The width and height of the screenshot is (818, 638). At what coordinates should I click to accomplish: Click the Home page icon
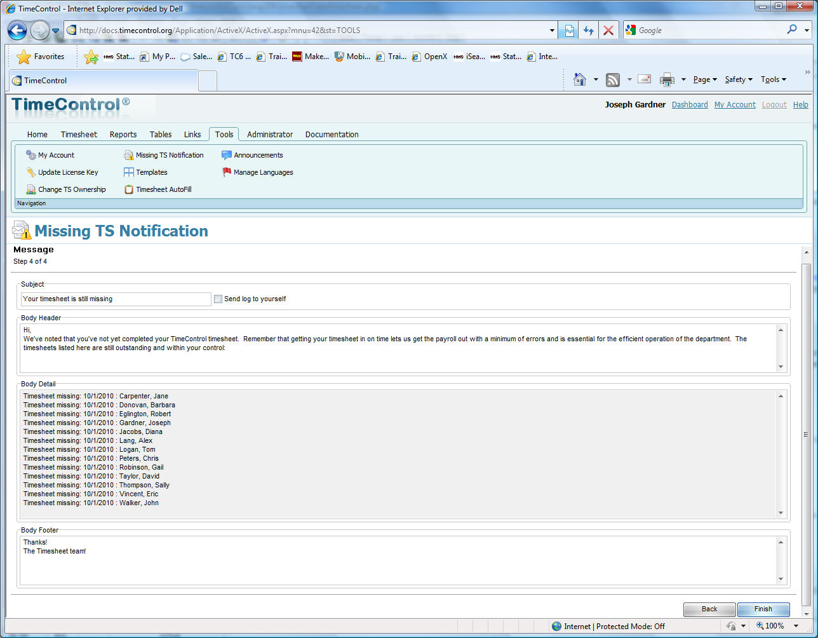pos(579,79)
